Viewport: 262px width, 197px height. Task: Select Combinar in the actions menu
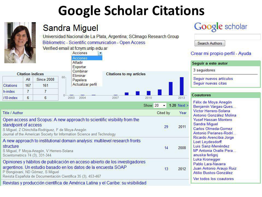coord(80,71)
